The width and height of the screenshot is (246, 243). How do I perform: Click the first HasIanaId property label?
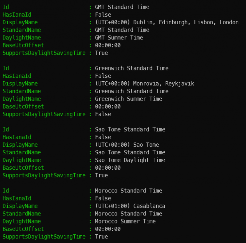17,15
